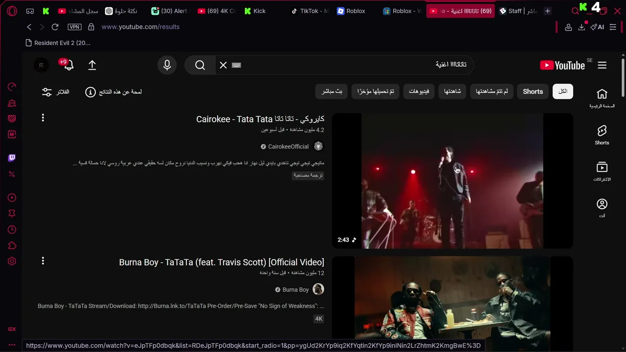Clear the YouTube search query
Viewport: 626px width, 352px height.
point(223,65)
